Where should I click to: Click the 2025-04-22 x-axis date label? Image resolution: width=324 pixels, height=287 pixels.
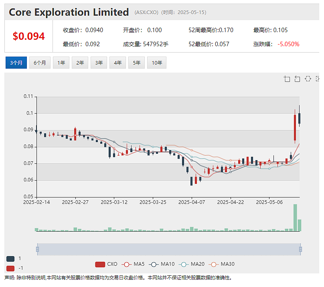point(231,202)
